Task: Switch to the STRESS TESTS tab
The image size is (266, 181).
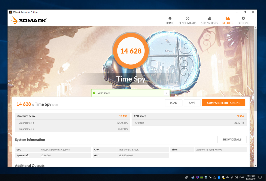Action: click(209, 21)
